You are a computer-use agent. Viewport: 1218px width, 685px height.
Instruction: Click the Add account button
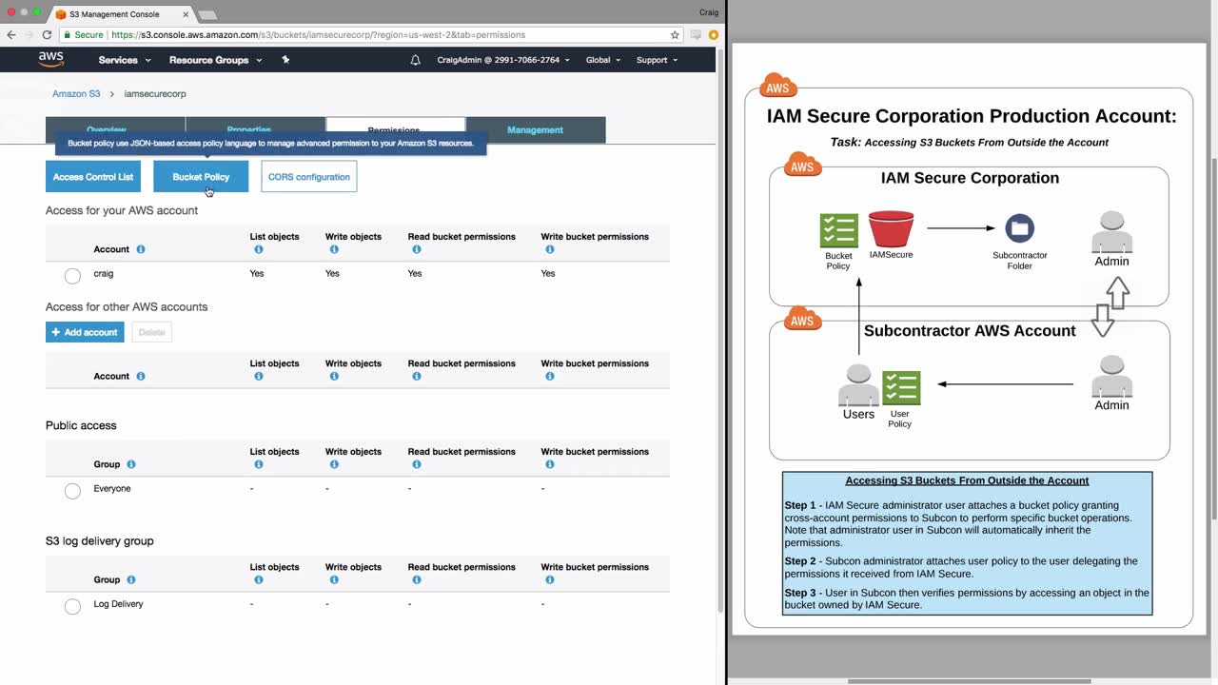[x=85, y=332]
